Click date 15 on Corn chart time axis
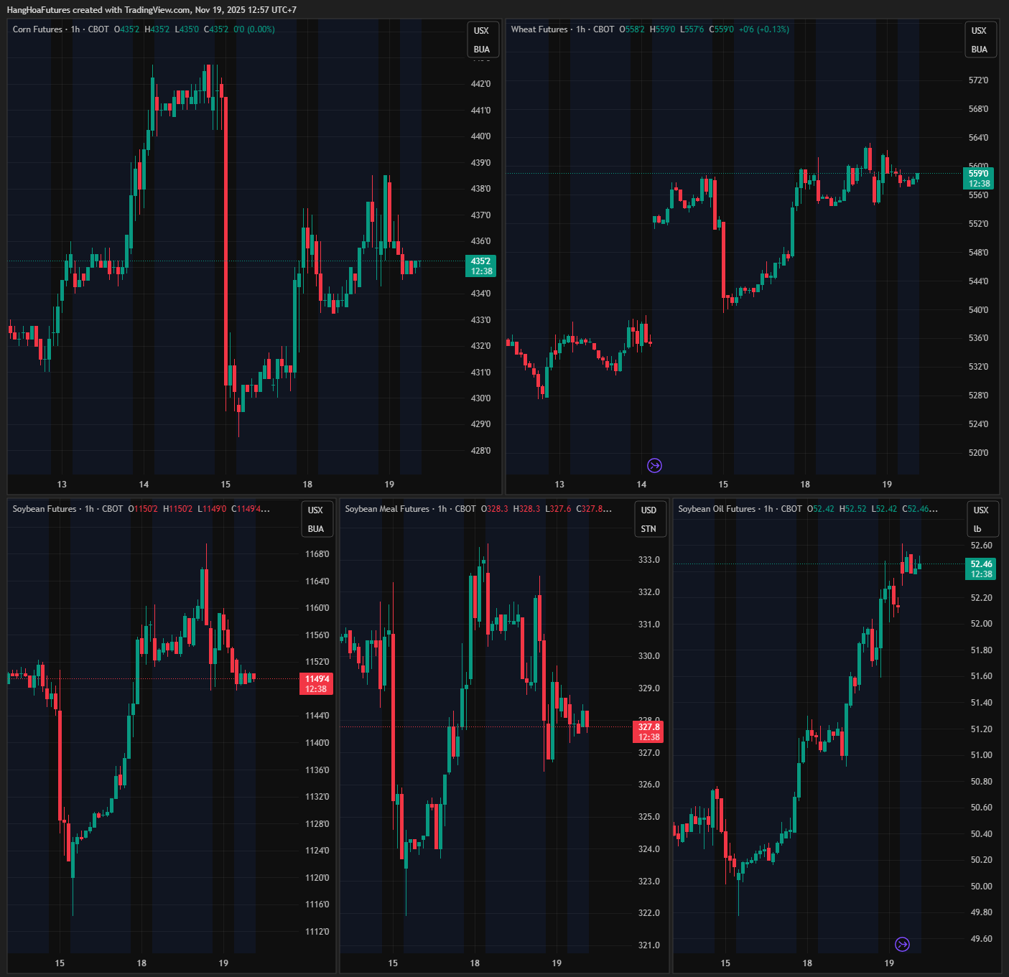This screenshot has width=1009, height=977. coord(225,485)
